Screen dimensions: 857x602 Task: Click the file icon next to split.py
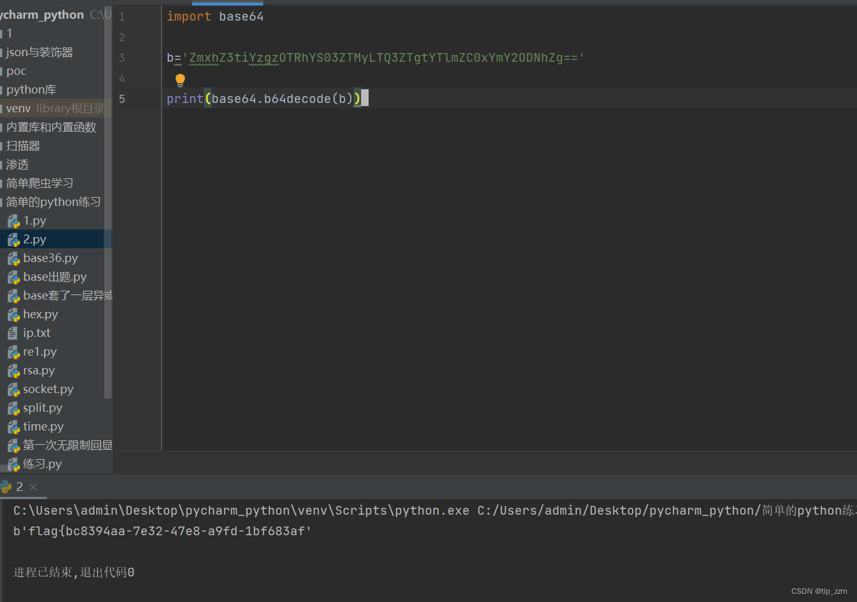point(14,409)
